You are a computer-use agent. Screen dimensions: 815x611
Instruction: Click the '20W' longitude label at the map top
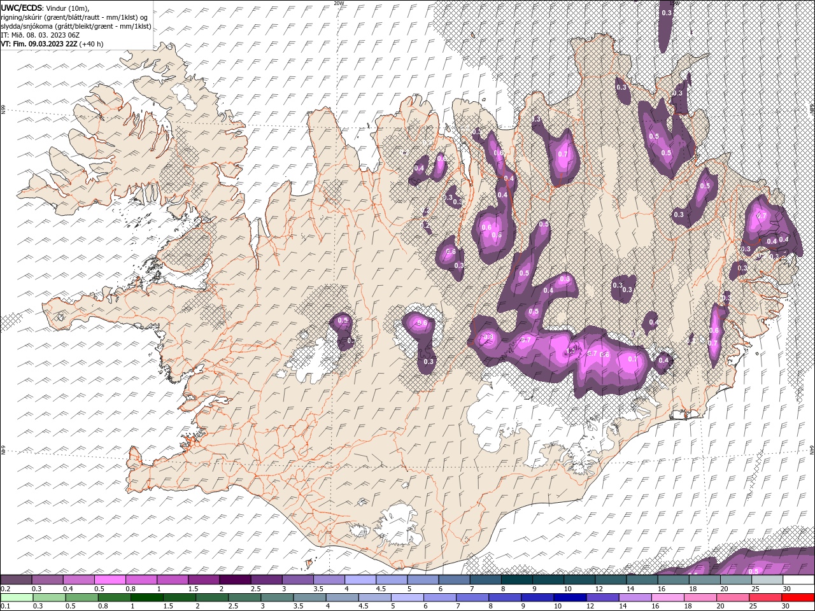339,3
